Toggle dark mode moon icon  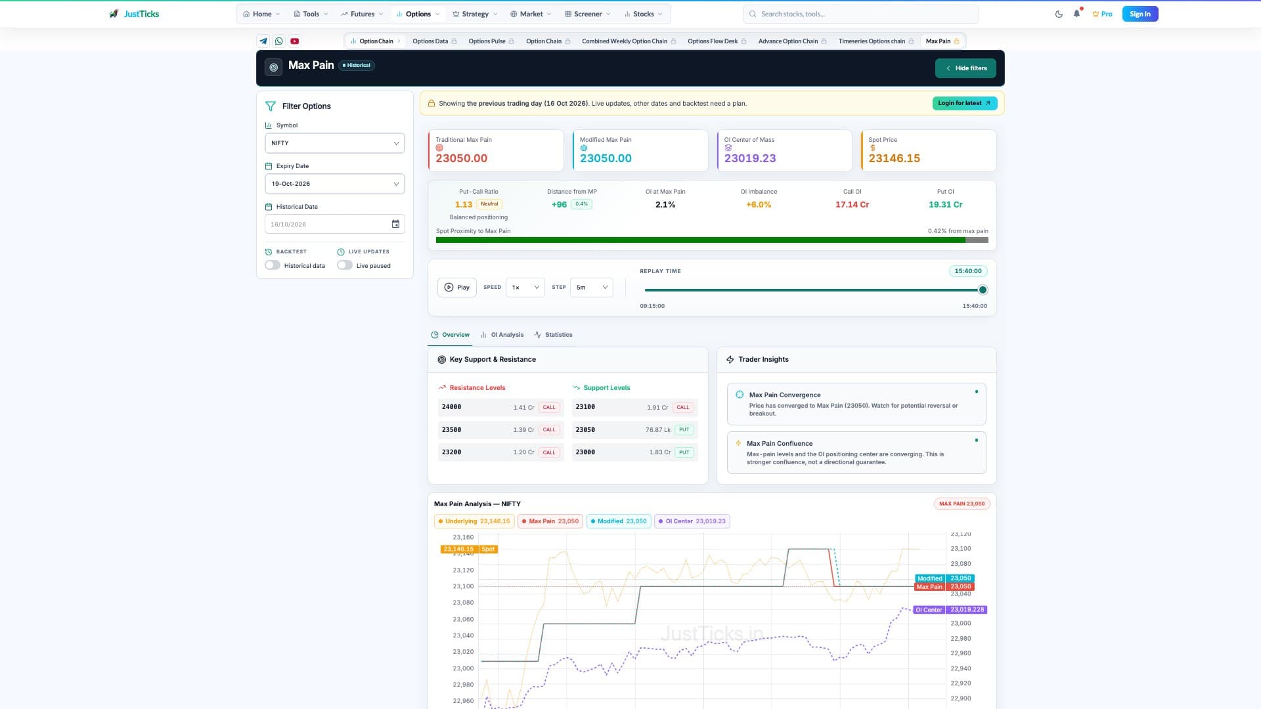click(x=1059, y=14)
